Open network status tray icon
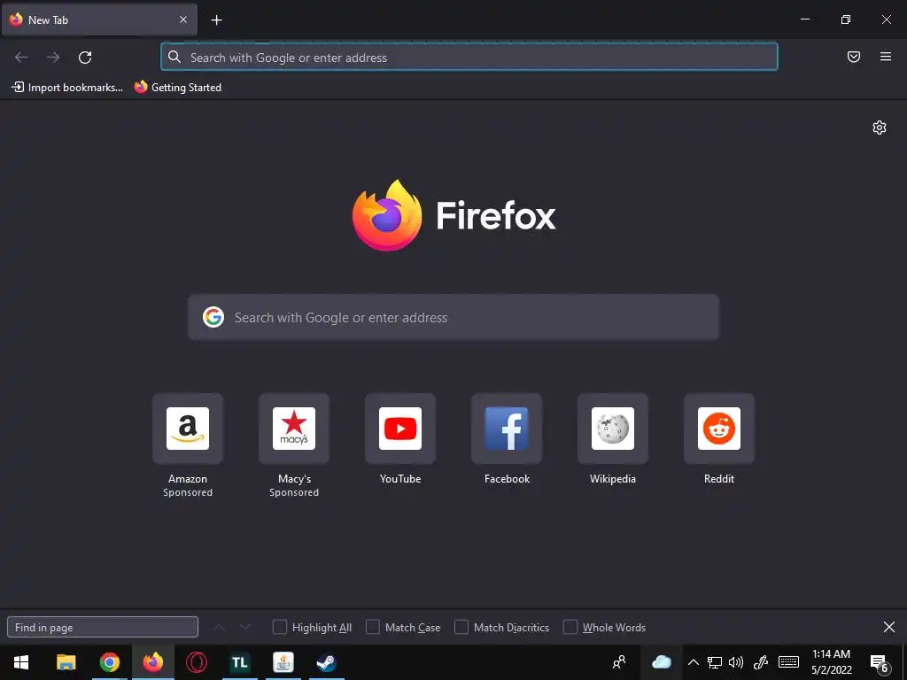Image resolution: width=907 pixels, height=680 pixels. (x=715, y=662)
